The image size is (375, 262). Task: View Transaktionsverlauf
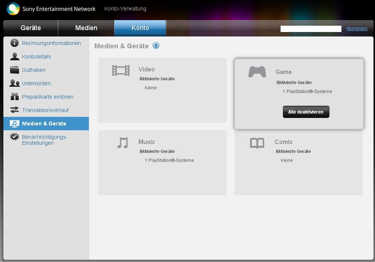[45, 110]
